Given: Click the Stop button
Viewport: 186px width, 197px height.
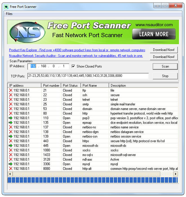Looking at the screenshot, I should (165, 76).
